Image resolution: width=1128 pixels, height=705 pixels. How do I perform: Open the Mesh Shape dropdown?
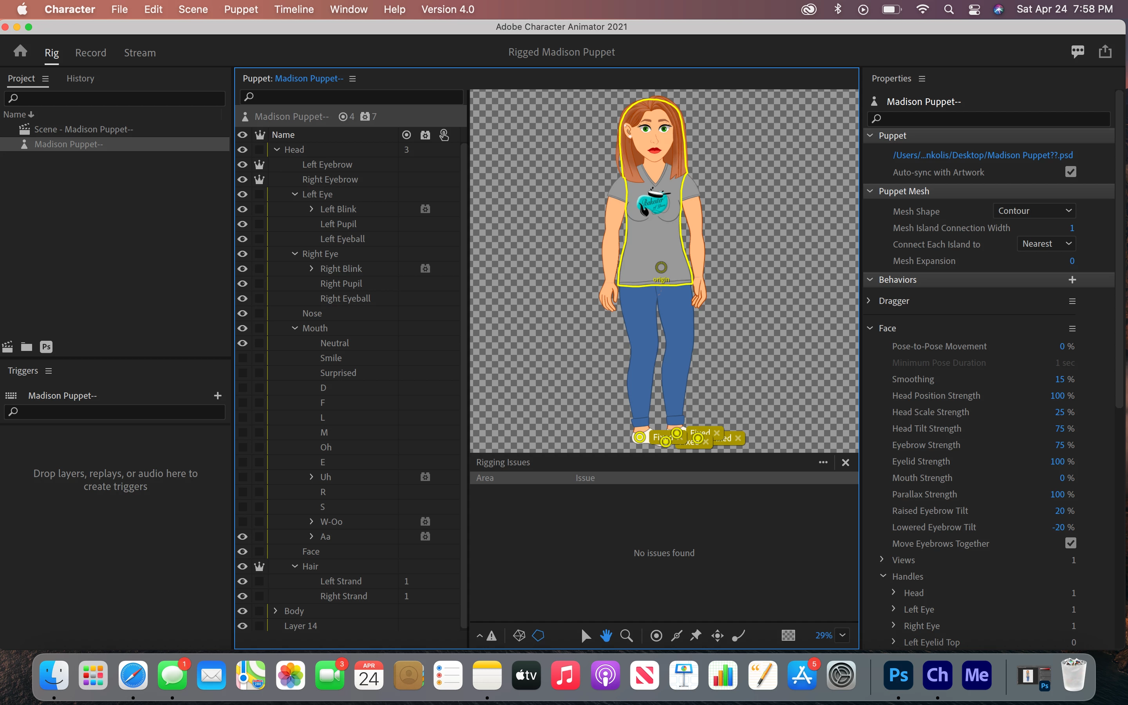(x=1034, y=211)
